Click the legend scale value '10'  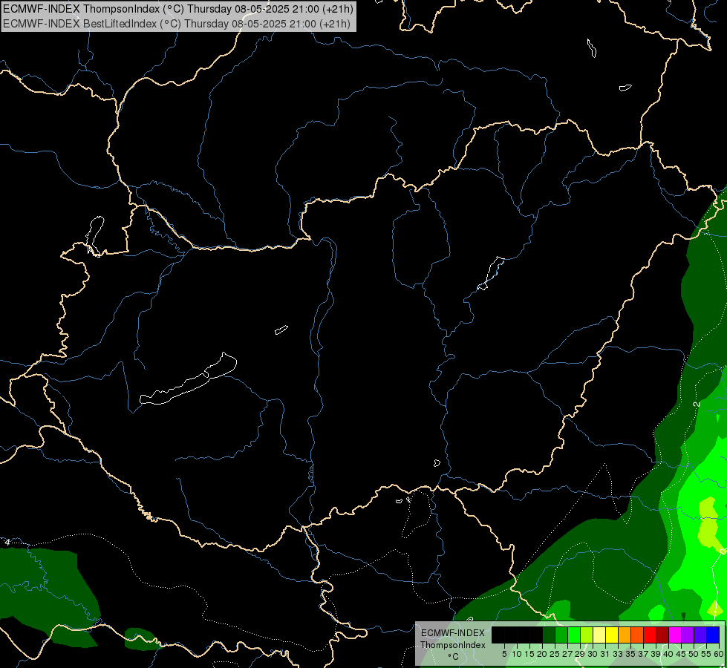pos(517,654)
